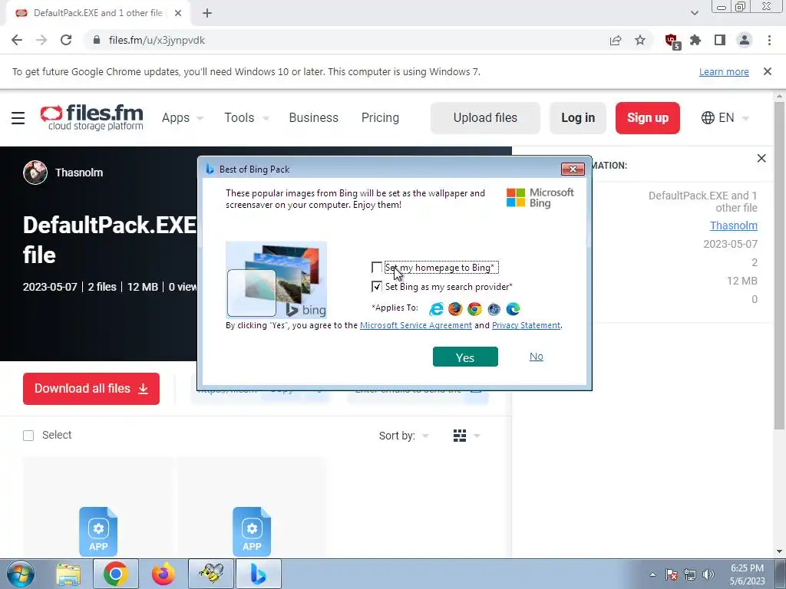The height and width of the screenshot is (589, 786).
Task: Close the Best of Bing Pack dialog
Action: tap(573, 169)
